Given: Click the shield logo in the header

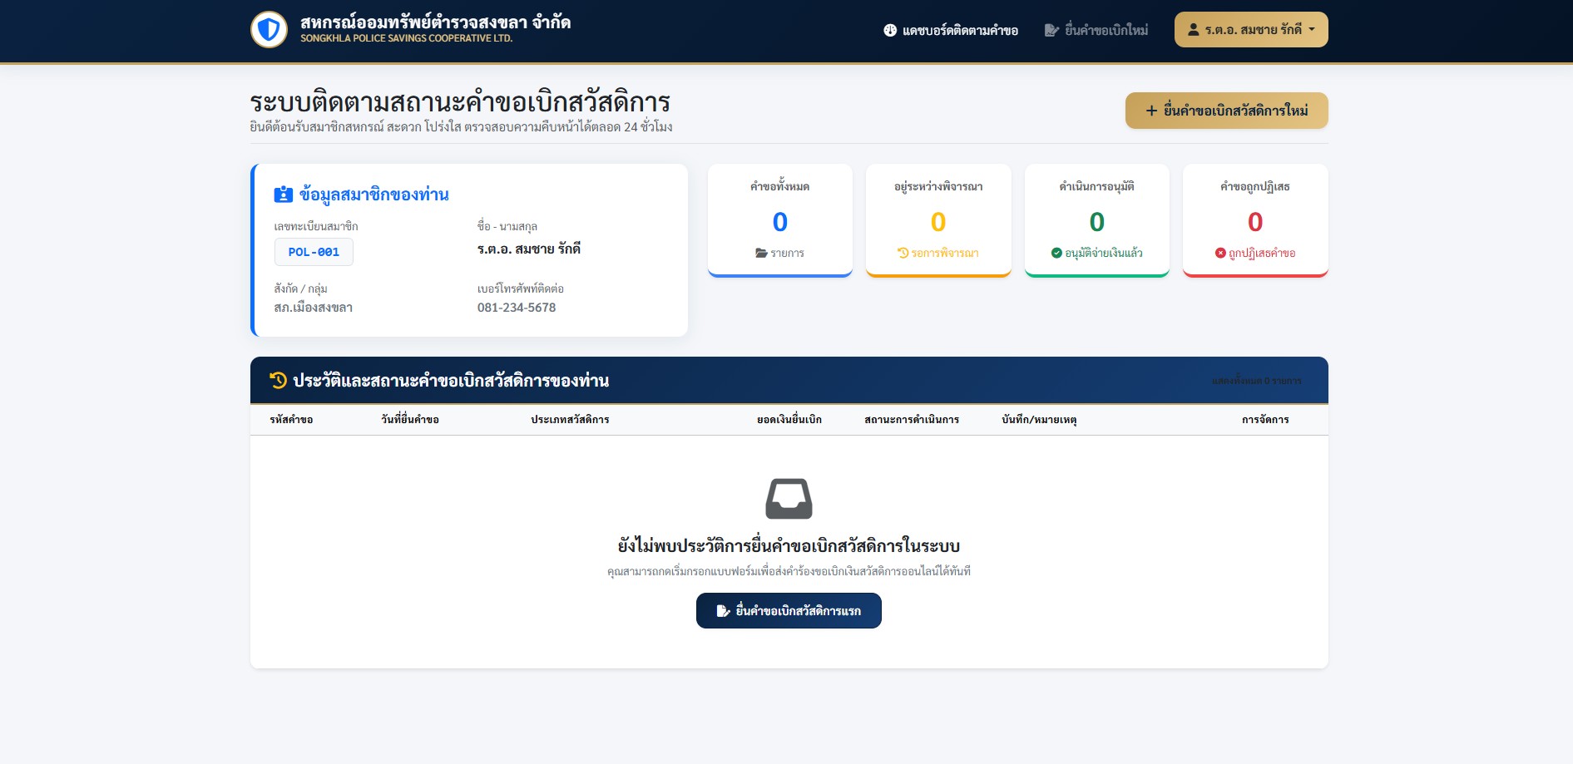Looking at the screenshot, I should (269, 30).
